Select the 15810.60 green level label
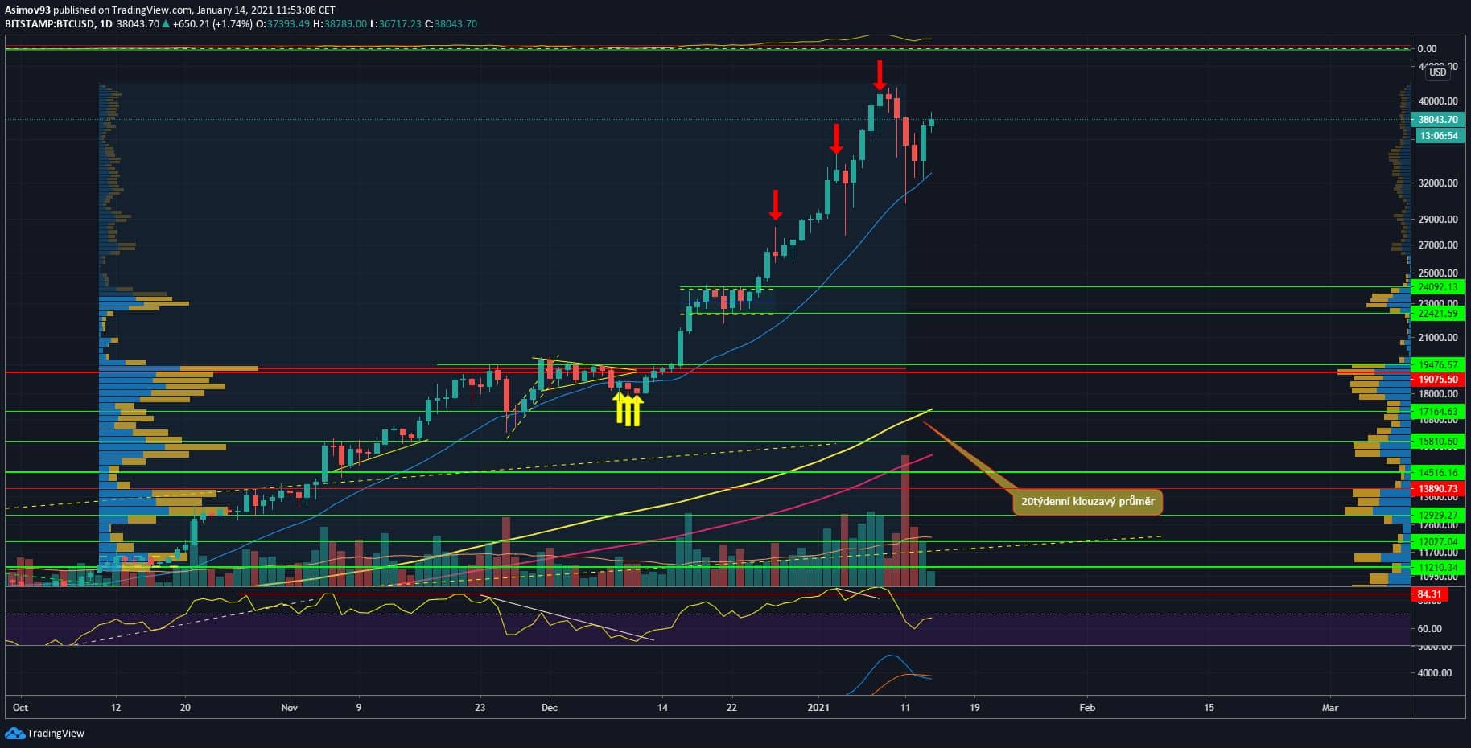The width and height of the screenshot is (1471, 748). (x=1438, y=442)
